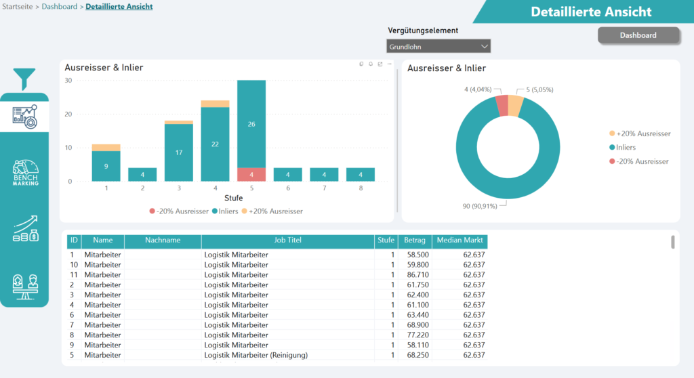Open the pay equity balance icon
The image size is (694, 378).
tap(25, 286)
